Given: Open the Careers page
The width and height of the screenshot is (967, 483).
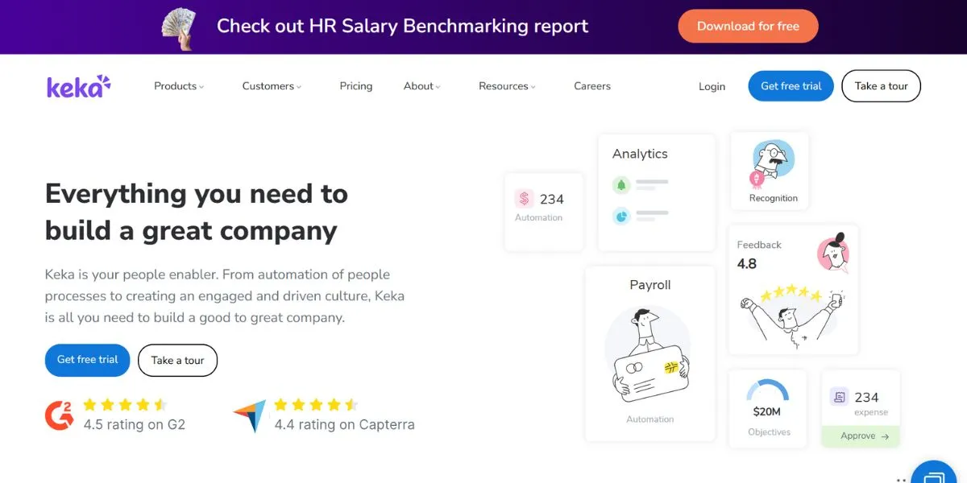Looking at the screenshot, I should 592,86.
